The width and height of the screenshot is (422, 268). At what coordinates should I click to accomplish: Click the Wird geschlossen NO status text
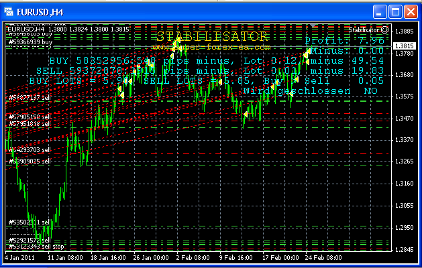tap(310, 90)
